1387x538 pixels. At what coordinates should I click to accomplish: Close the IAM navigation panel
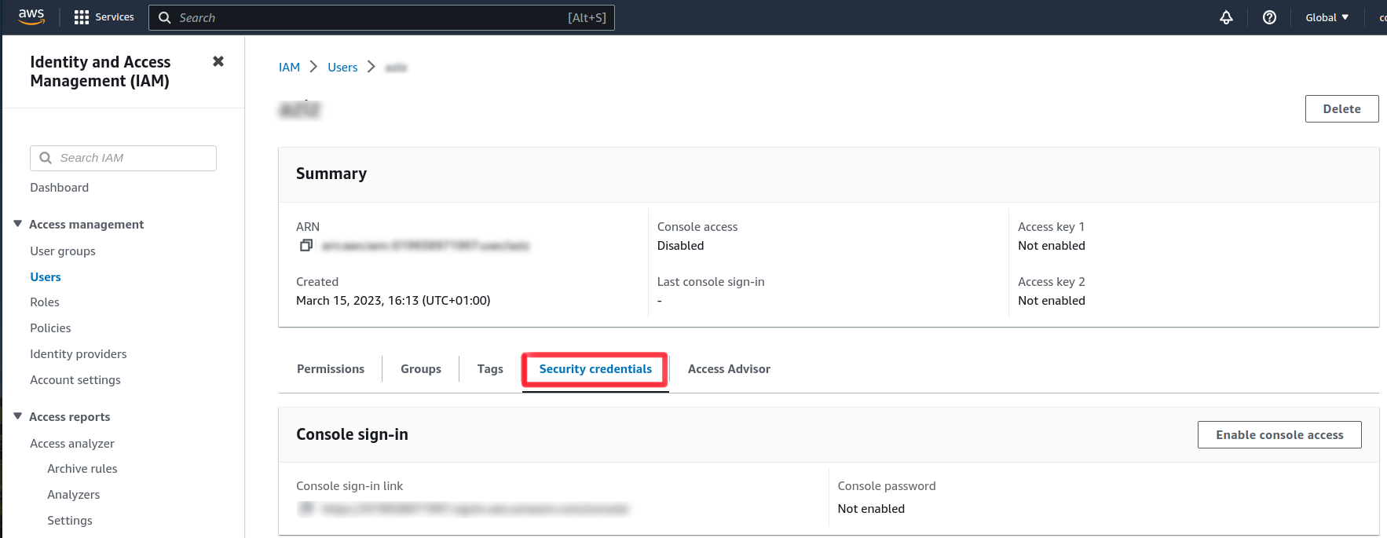(218, 61)
